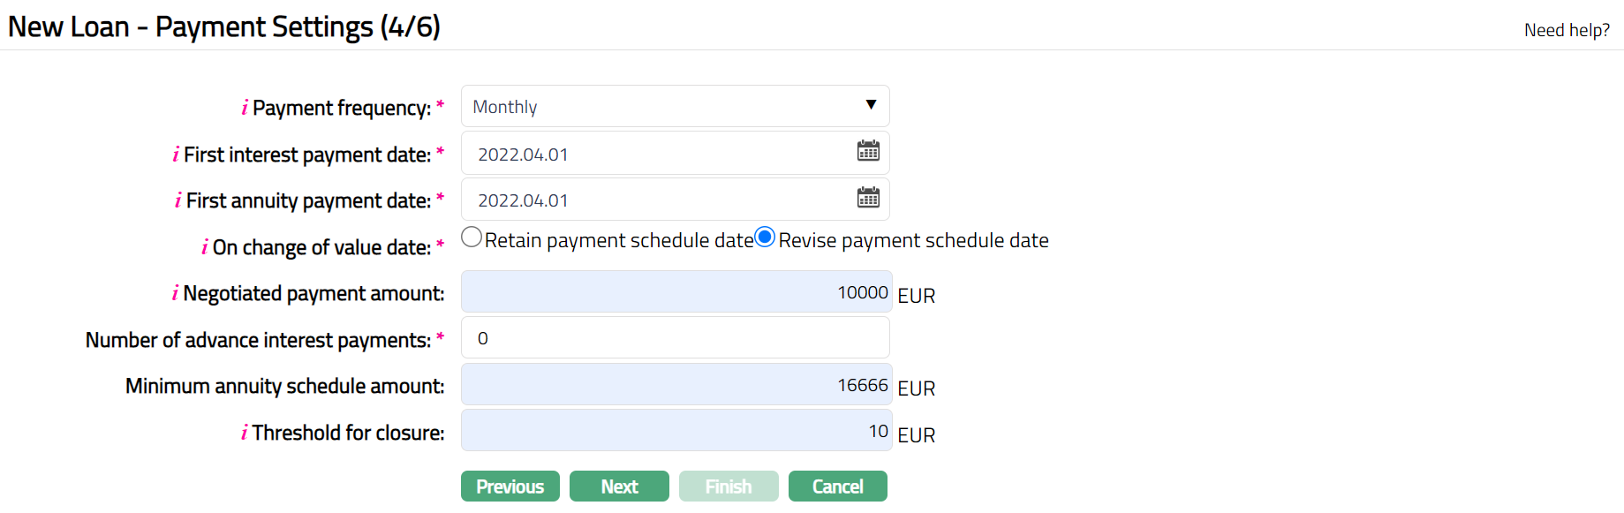Click info icon beside Negotiated payment amount
The height and width of the screenshot is (513, 1624).
(x=175, y=293)
